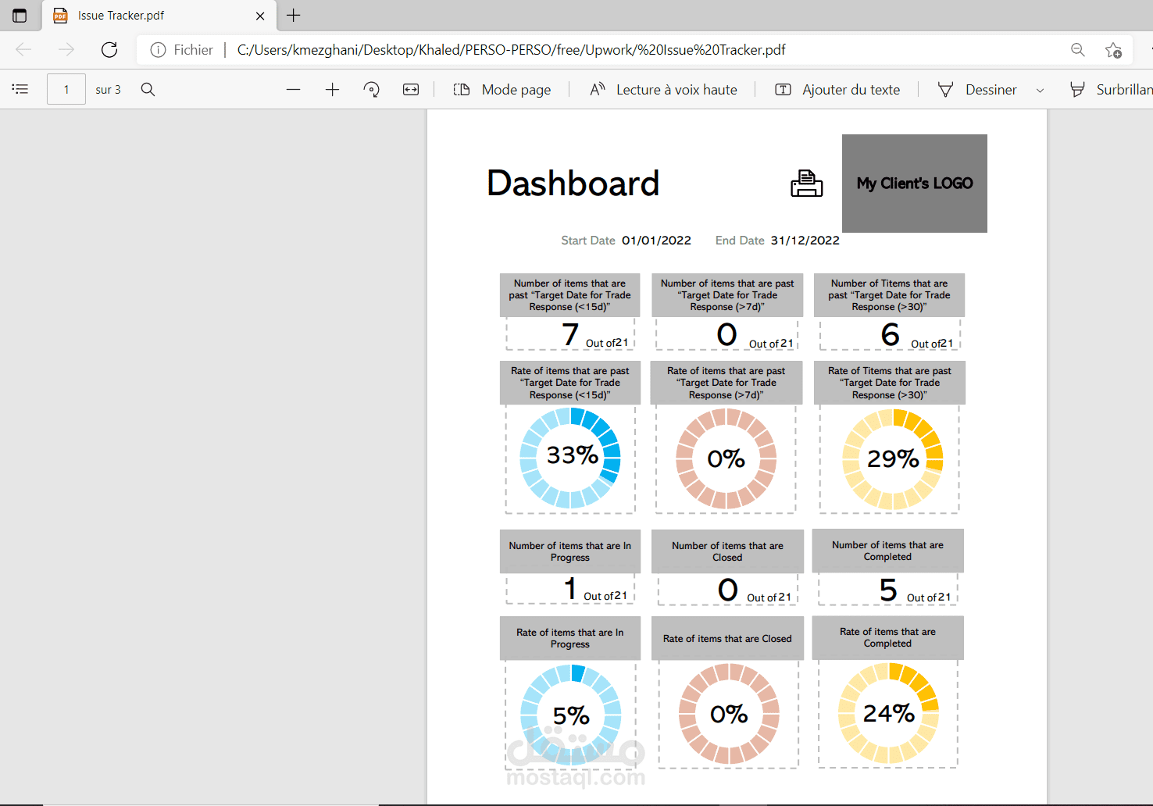Open the PDF search tool

coord(148,90)
